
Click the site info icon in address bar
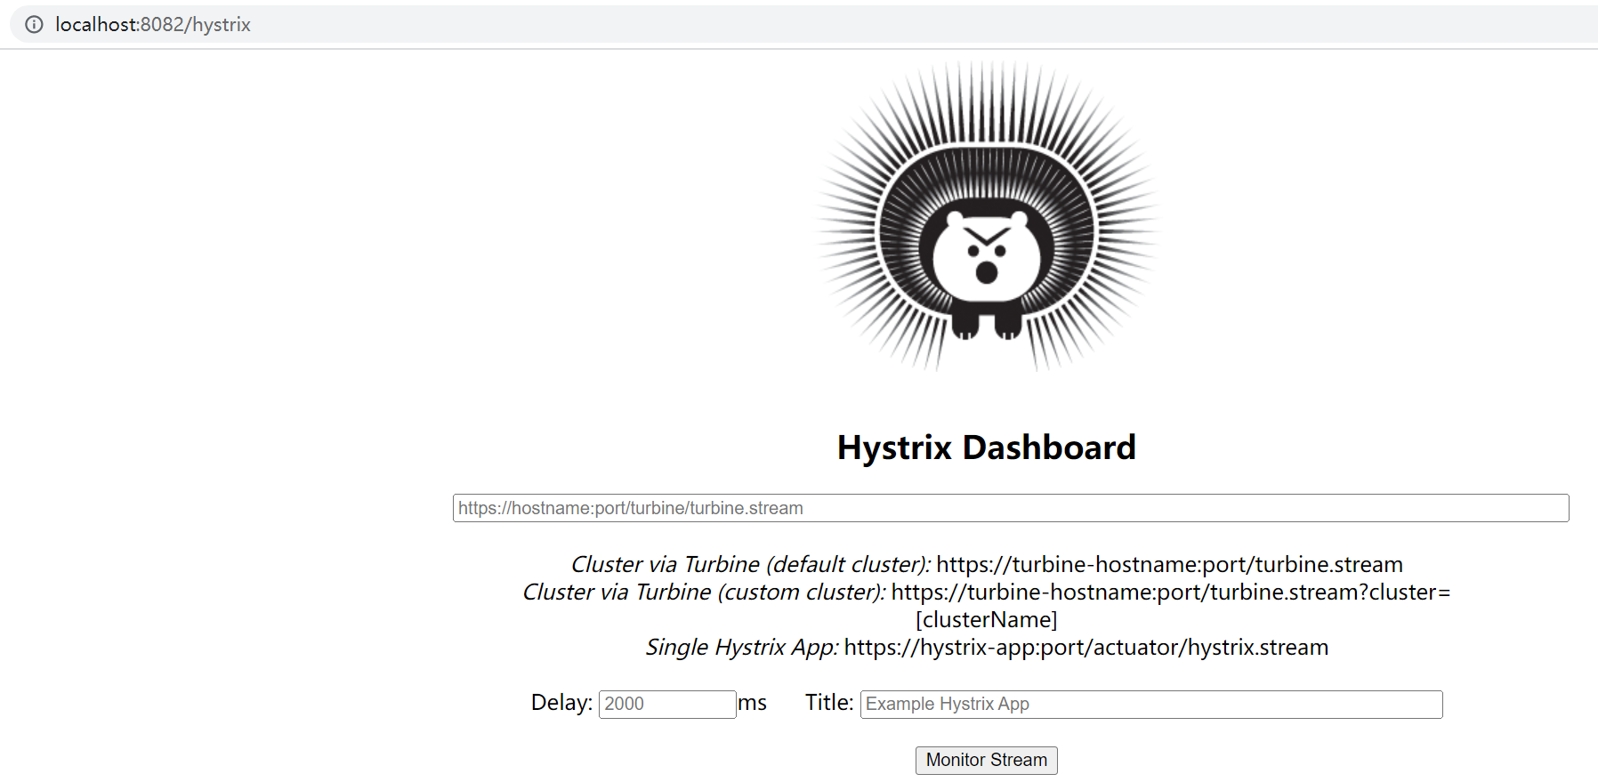pos(34,25)
